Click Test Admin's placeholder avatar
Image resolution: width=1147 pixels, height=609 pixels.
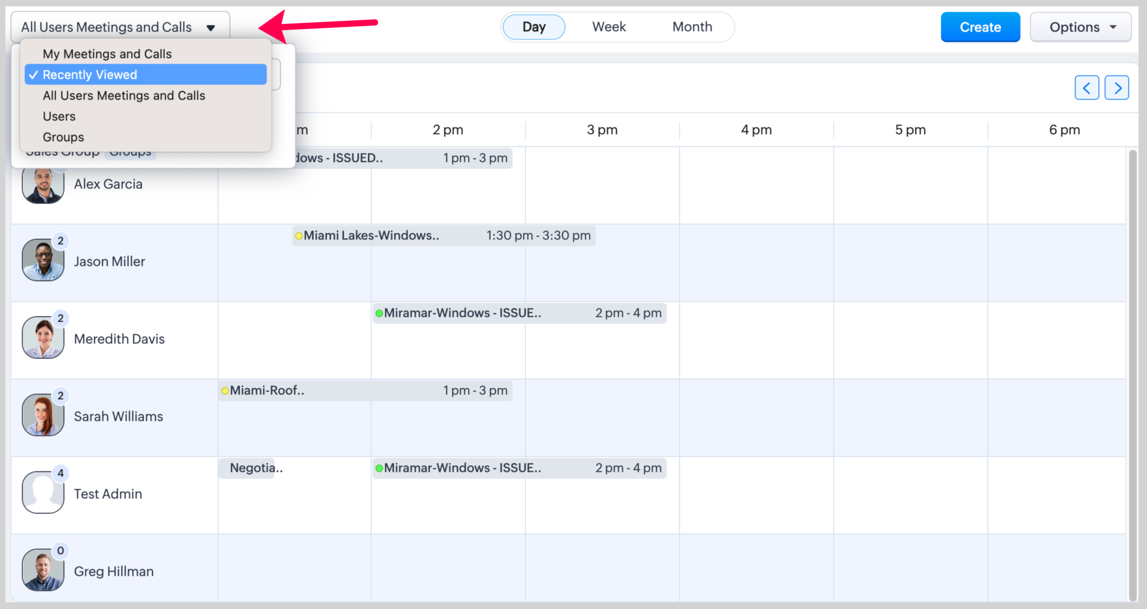(x=43, y=493)
